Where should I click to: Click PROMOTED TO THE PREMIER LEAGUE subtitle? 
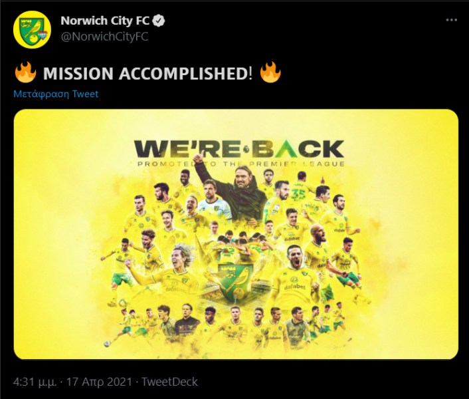pos(241,164)
